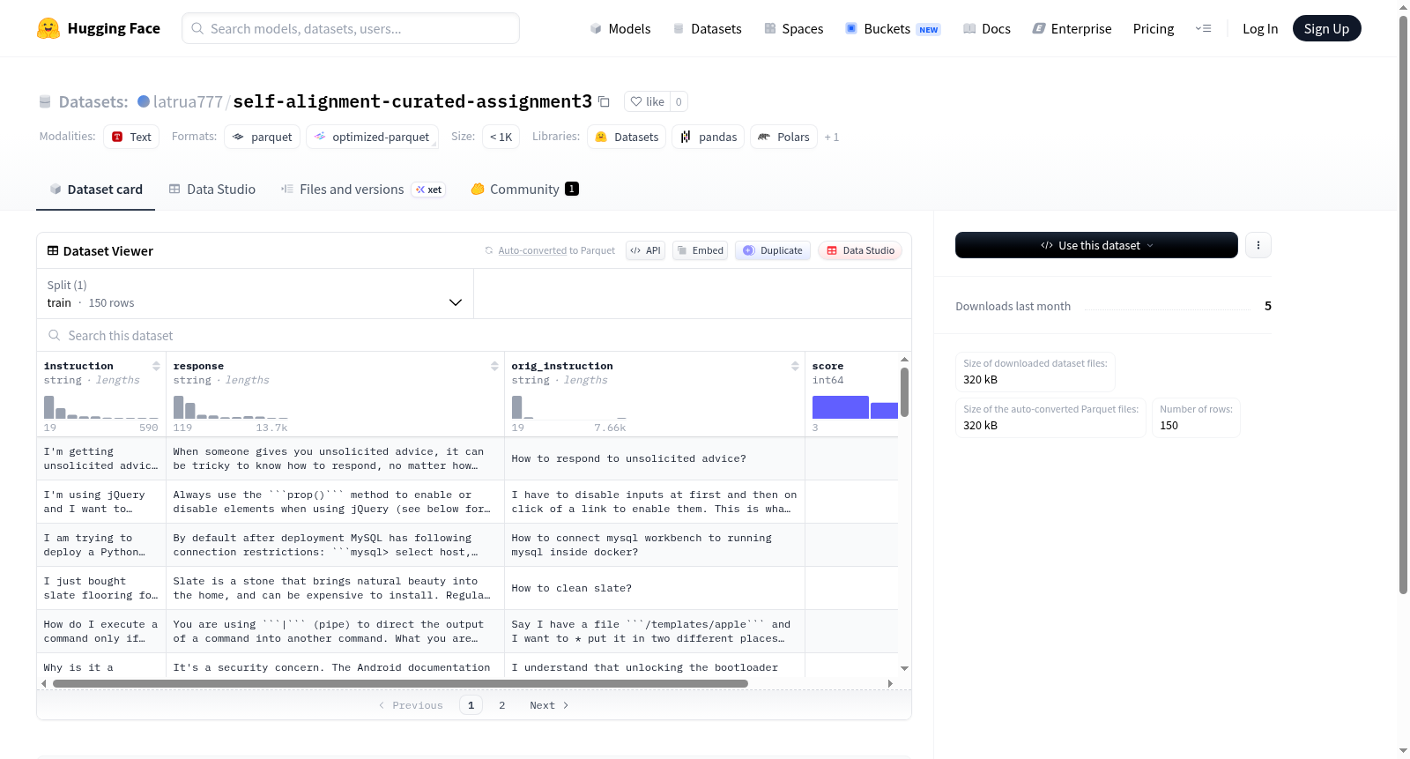Expand the Split train dropdown
This screenshot has width=1410, height=759.
click(x=255, y=294)
